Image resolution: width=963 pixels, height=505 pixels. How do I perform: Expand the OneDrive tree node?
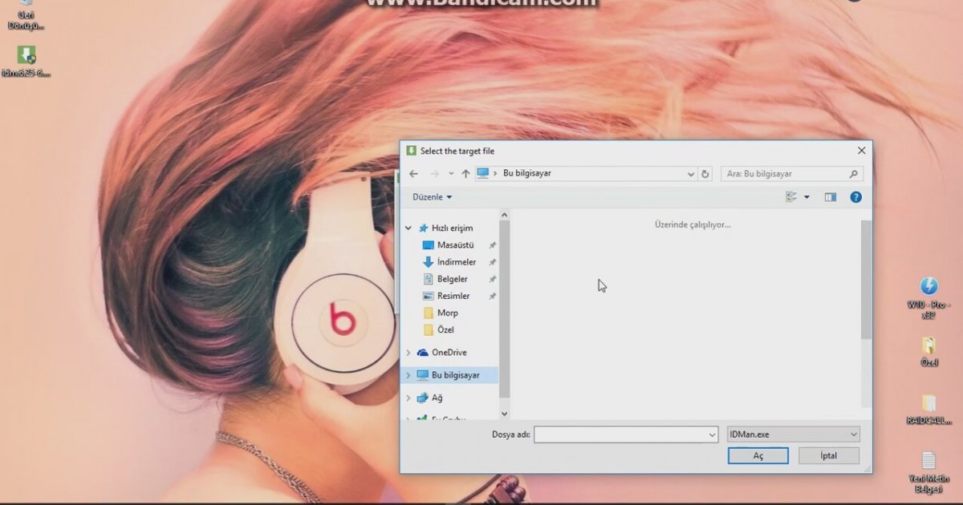408,353
